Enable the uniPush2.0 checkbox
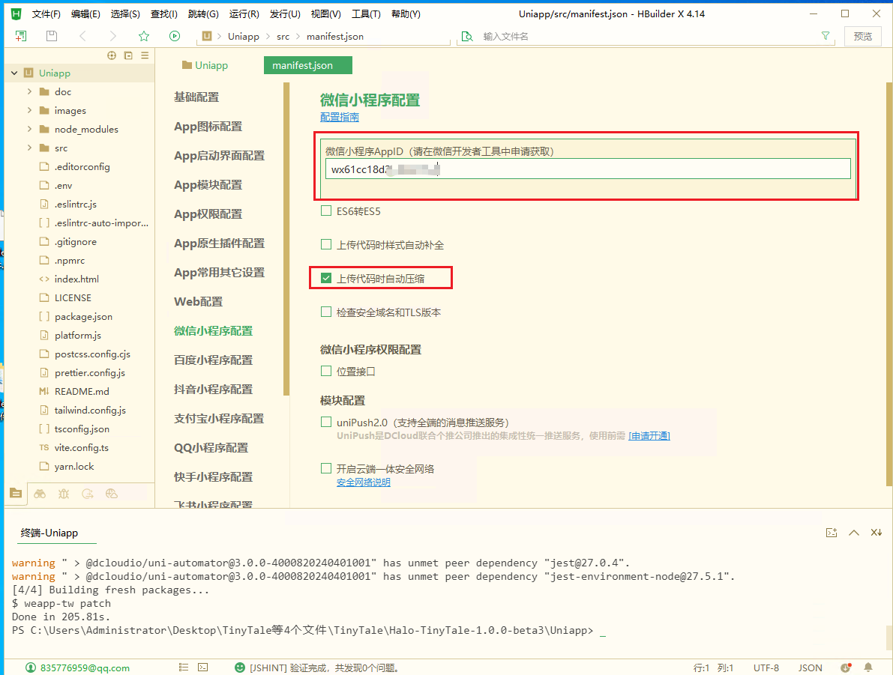The width and height of the screenshot is (893, 675). click(326, 423)
